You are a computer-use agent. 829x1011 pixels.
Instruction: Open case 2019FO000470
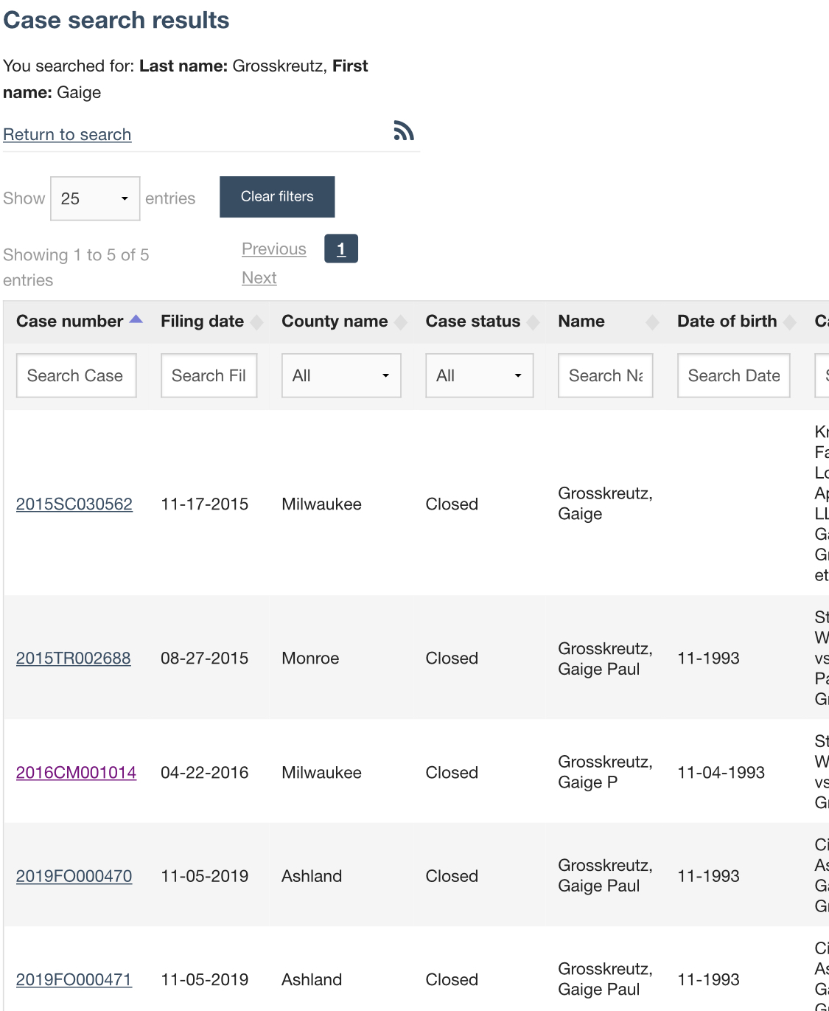click(74, 876)
